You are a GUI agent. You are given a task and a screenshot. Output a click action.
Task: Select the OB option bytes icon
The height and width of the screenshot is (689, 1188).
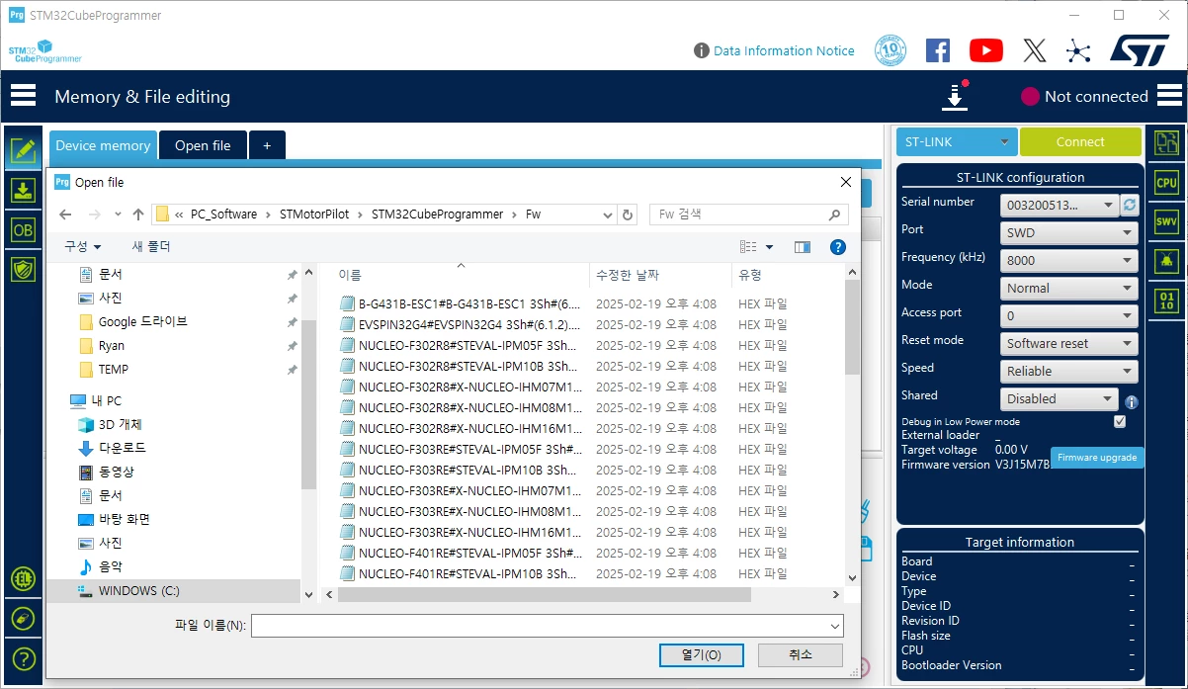click(x=23, y=229)
